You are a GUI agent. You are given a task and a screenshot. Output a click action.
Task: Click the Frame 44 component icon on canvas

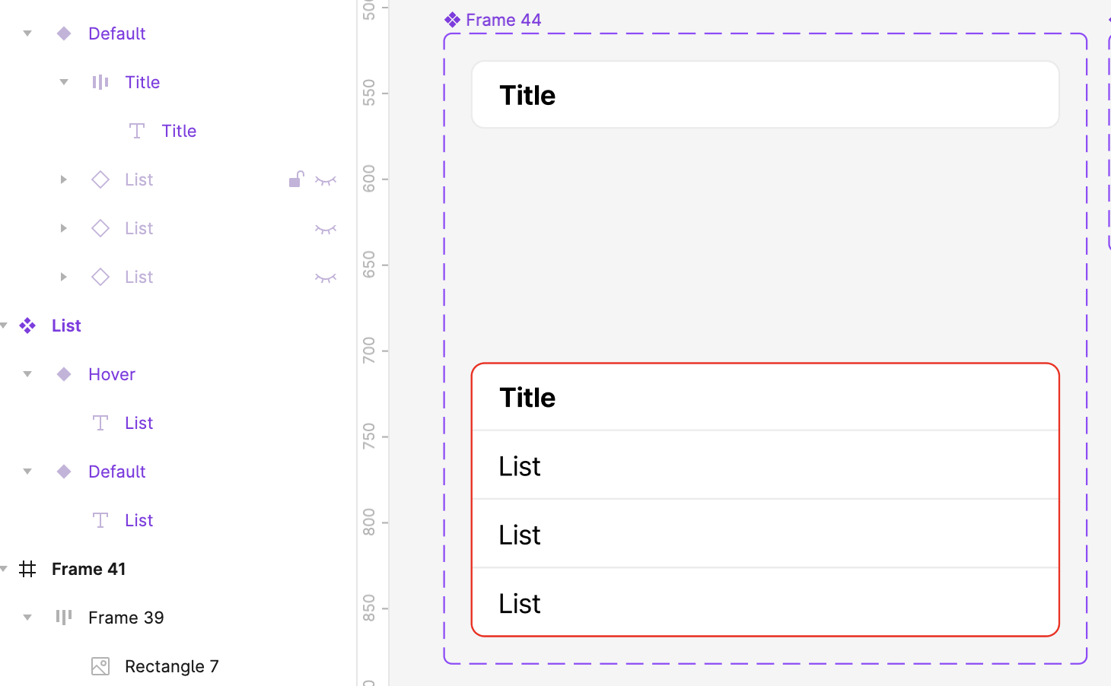(453, 20)
